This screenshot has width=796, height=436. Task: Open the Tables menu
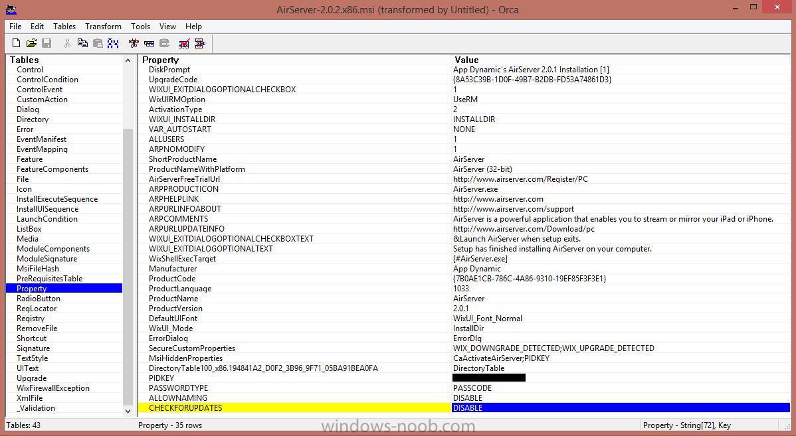[x=64, y=27]
